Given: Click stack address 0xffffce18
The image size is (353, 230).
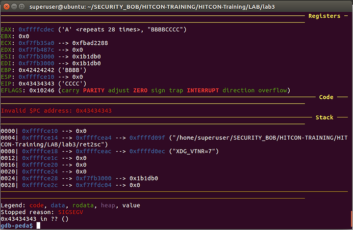Looking at the screenshot, I should 40,151.
